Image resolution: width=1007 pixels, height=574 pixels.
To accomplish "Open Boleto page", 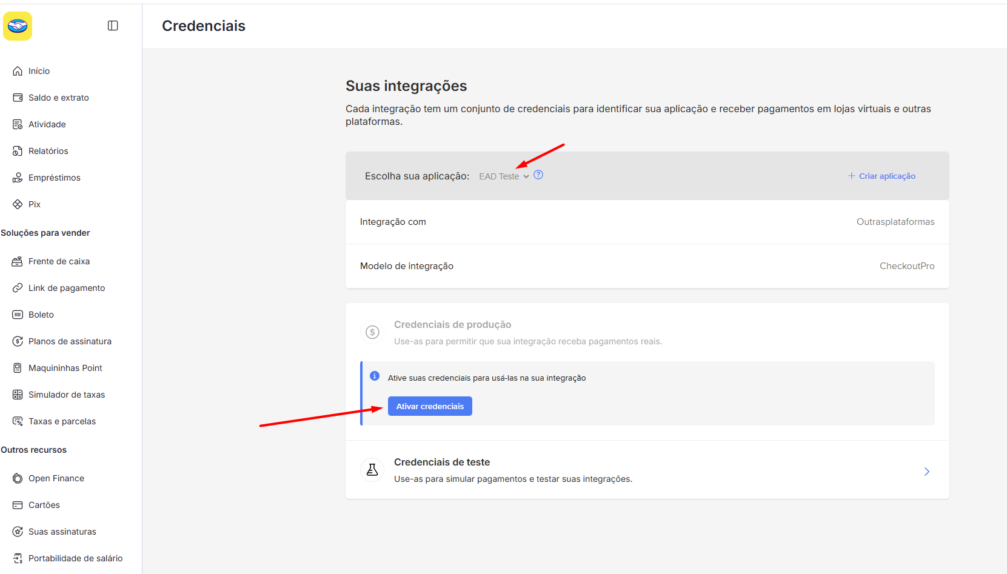I will click(41, 315).
